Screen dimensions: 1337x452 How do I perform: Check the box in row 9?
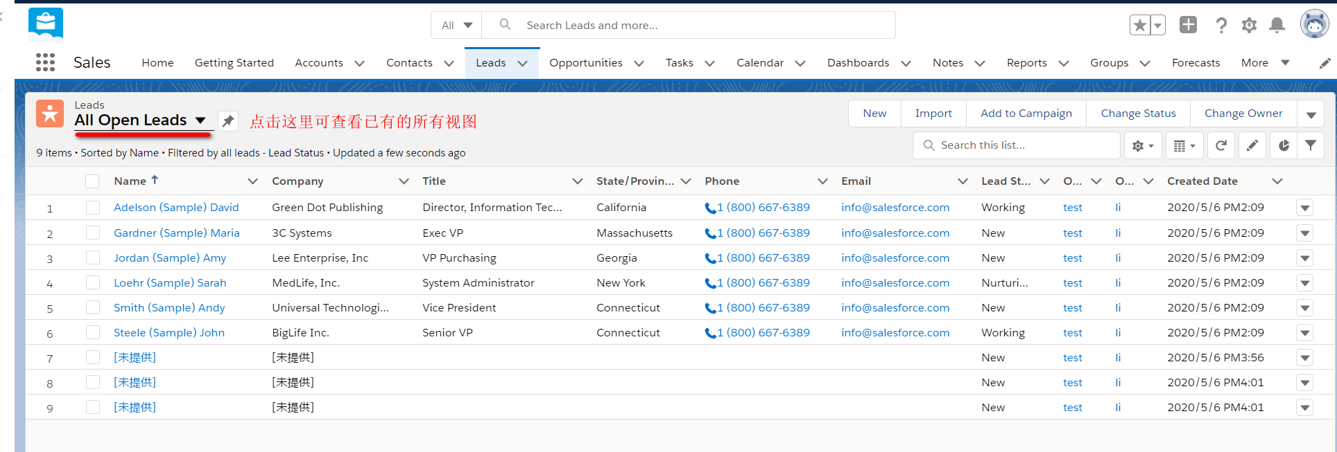click(92, 407)
